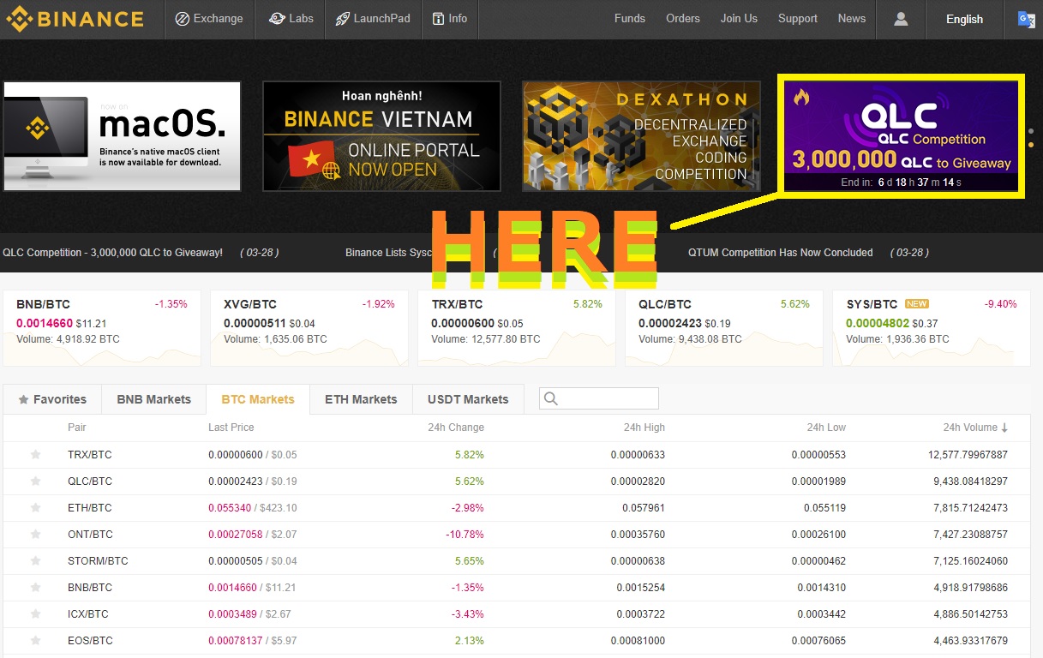Sort the table by 24h Change

(x=456, y=428)
